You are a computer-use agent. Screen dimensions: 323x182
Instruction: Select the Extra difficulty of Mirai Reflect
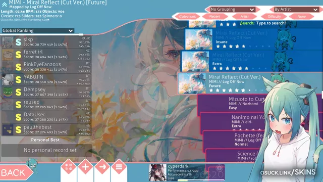click(x=252, y=61)
